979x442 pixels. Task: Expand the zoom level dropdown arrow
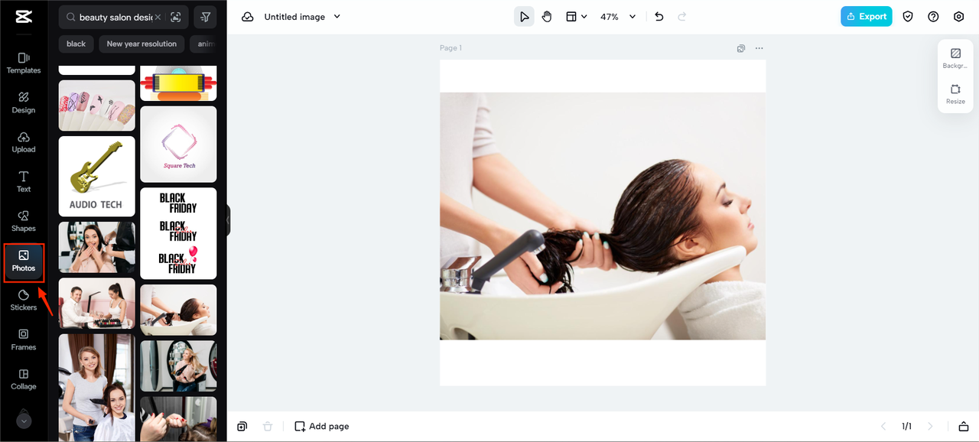point(633,17)
